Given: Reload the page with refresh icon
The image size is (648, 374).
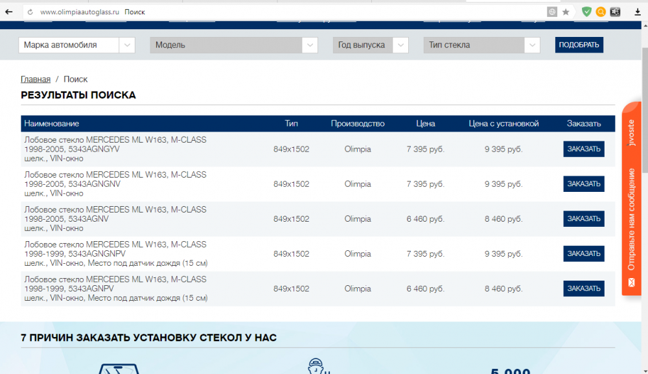Looking at the screenshot, I should pyautogui.click(x=30, y=12).
